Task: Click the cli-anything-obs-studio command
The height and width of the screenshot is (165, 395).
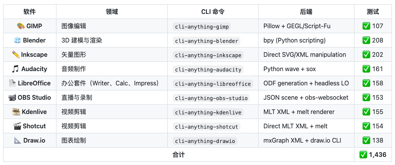Action: (211, 98)
